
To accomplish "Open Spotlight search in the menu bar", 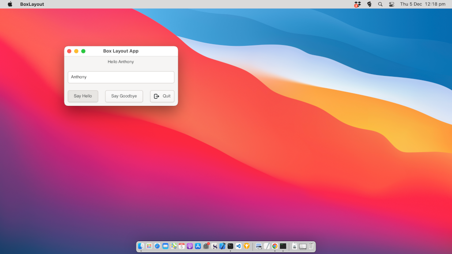I will (380, 4).
